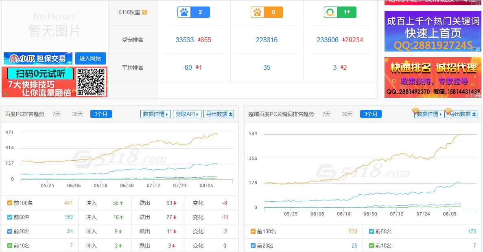The height and width of the screenshot is (252, 483).
Task: Switch 整域百度PC关键词 chart to 7天
Action: 326,114
